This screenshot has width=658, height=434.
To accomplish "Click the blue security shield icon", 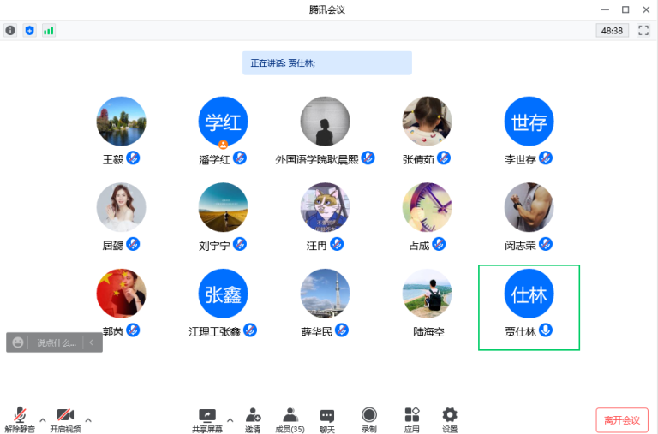I will tap(30, 30).
